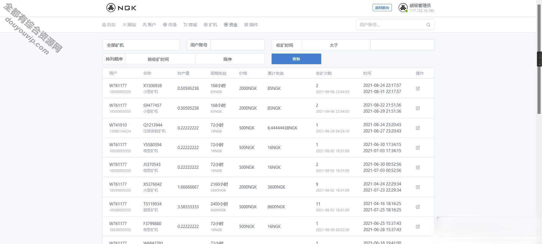Open the 商城 menu
Screen dimensions: 542x244
(190, 25)
